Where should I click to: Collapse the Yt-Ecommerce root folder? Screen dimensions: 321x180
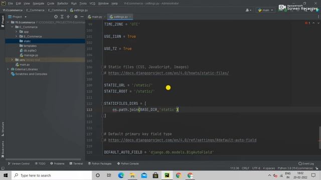8,22
